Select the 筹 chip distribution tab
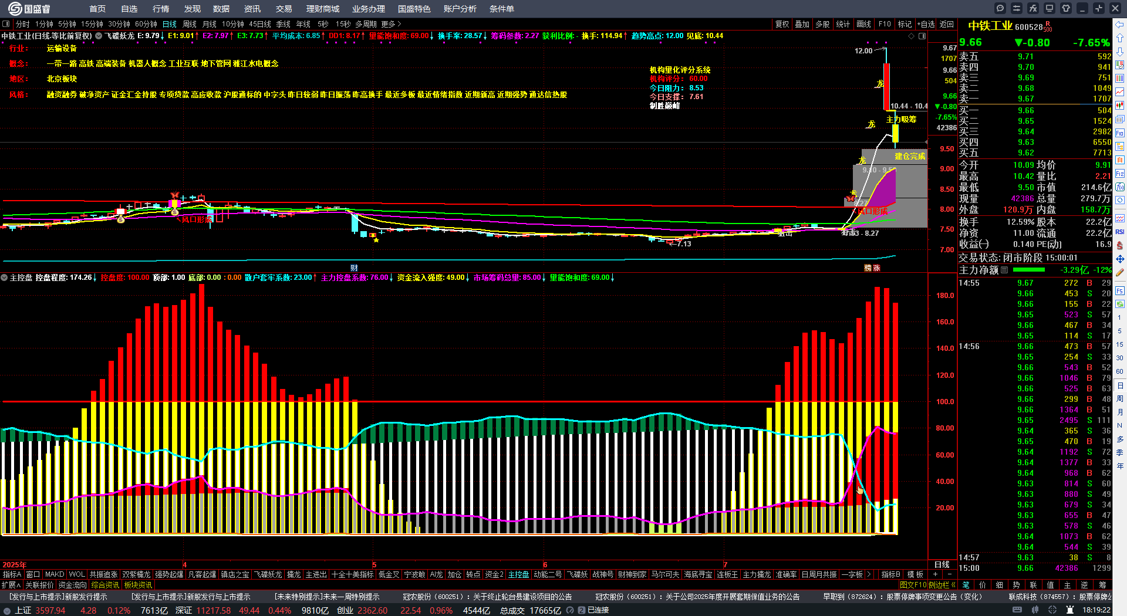 coord(1102,585)
